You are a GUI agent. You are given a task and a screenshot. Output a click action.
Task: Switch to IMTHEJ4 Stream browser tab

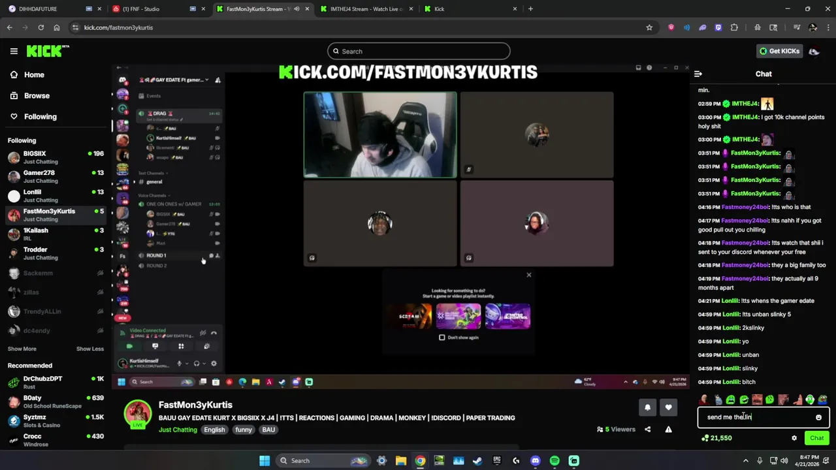[366, 9]
